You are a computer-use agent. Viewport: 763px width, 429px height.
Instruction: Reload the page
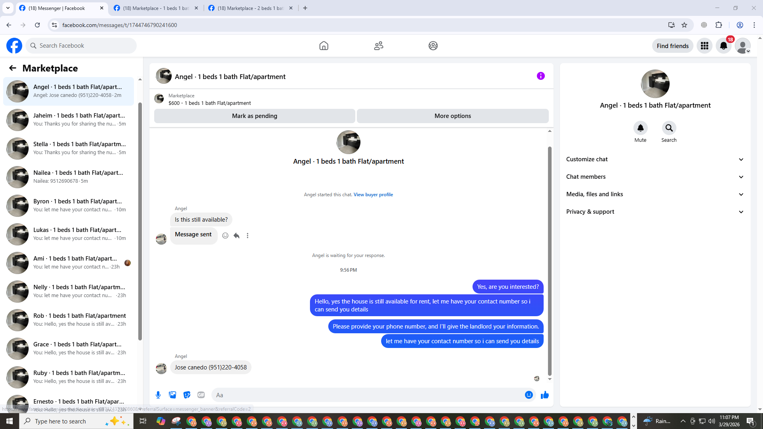pos(37,25)
